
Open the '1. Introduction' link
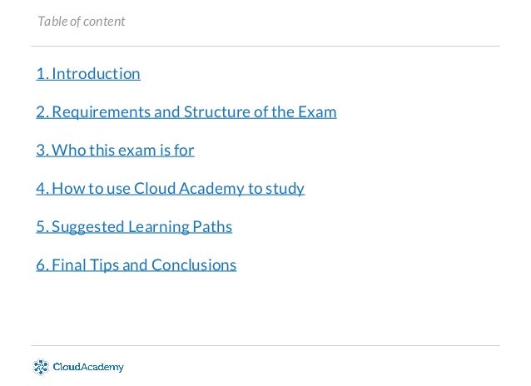pos(88,74)
